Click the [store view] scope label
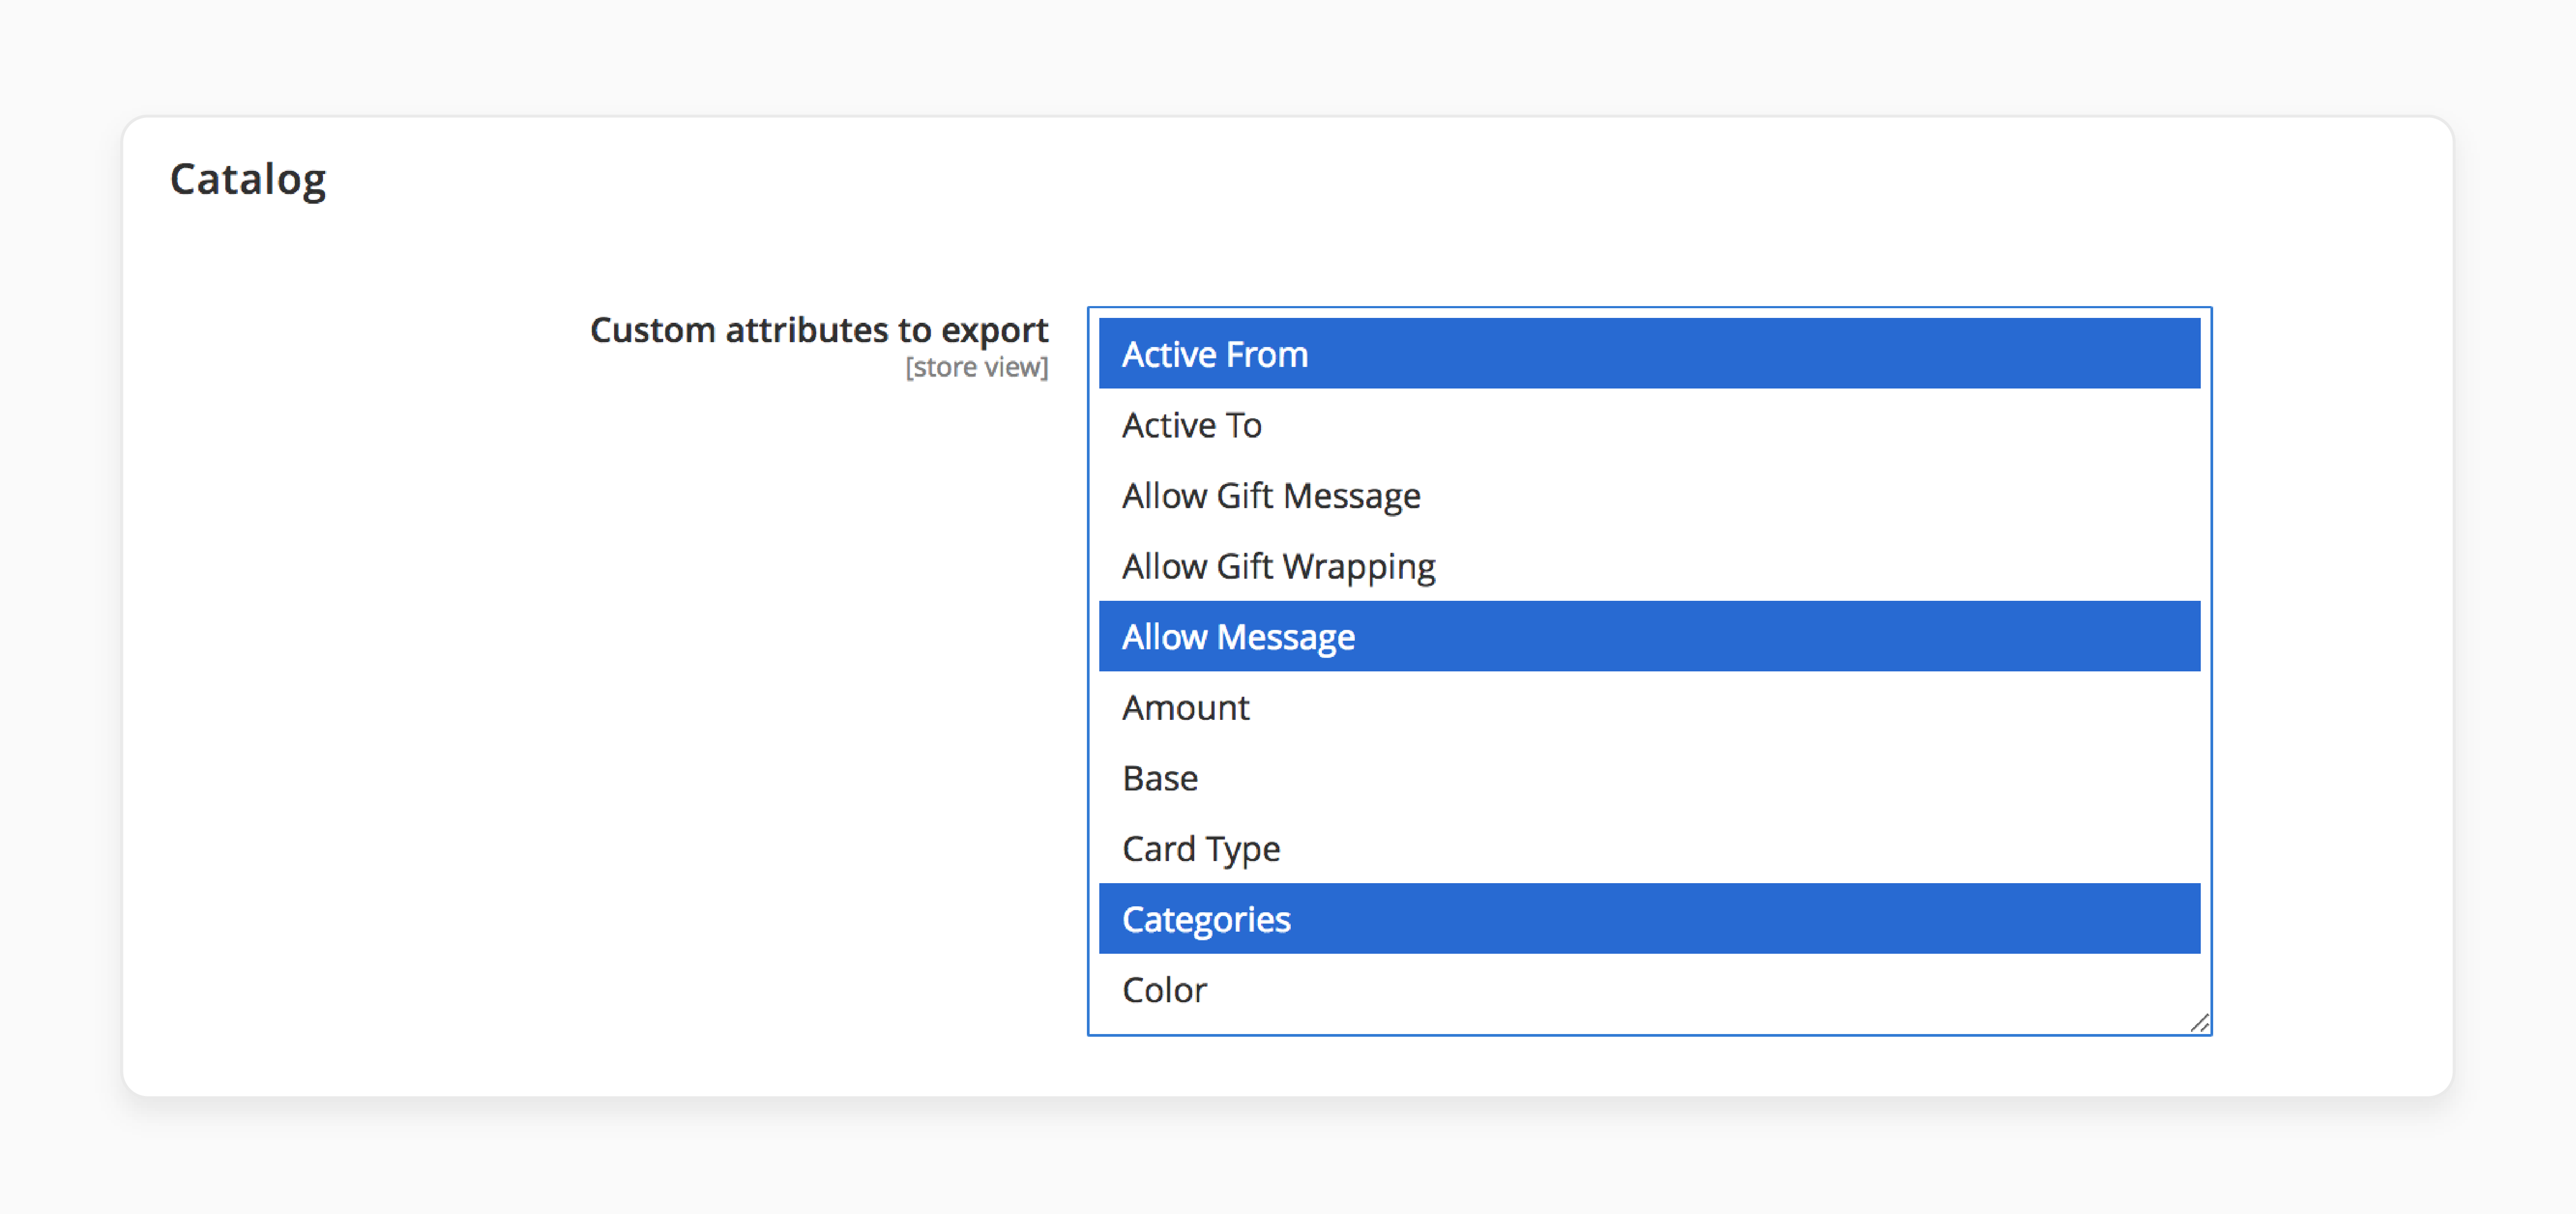 (x=976, y=367)
